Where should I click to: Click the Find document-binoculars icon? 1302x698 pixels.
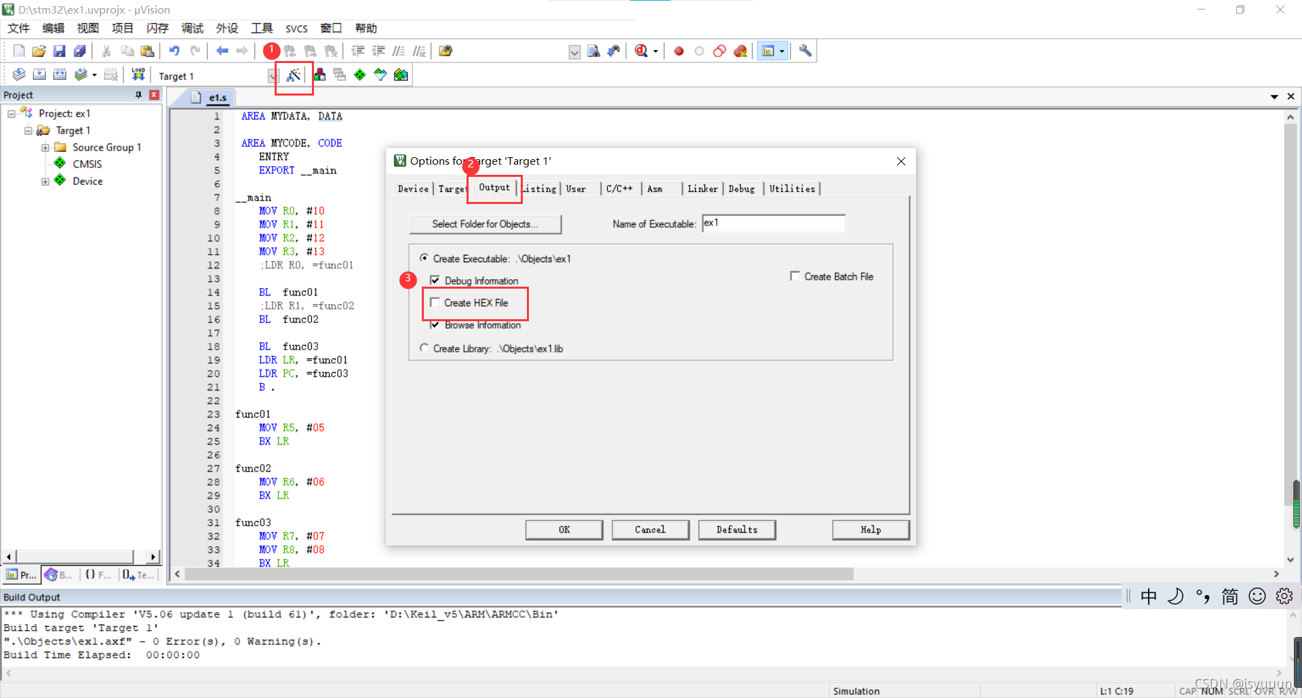593,51
